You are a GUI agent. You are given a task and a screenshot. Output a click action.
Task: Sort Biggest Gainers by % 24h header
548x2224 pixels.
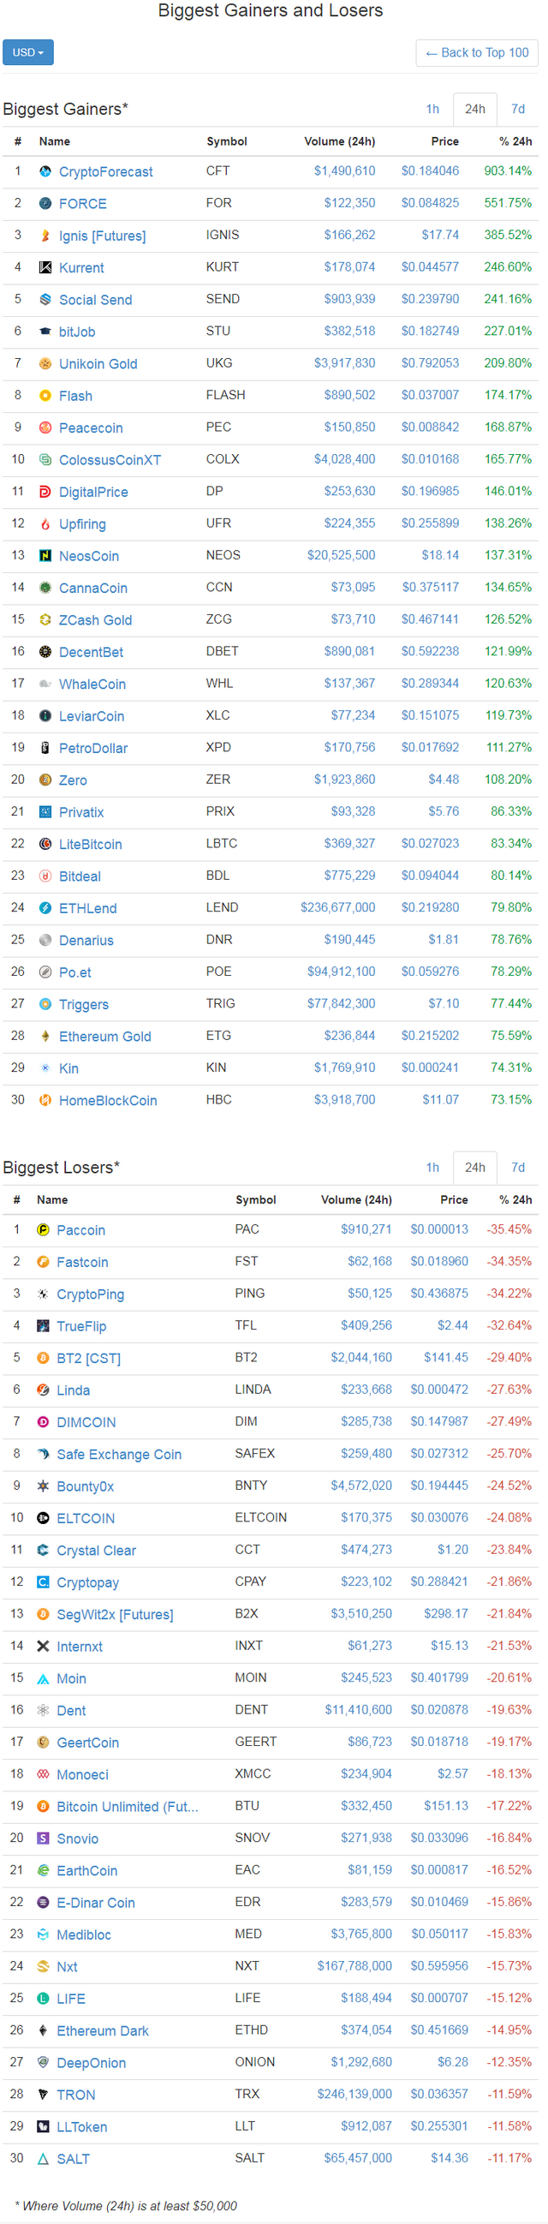[x=515, y=141]
